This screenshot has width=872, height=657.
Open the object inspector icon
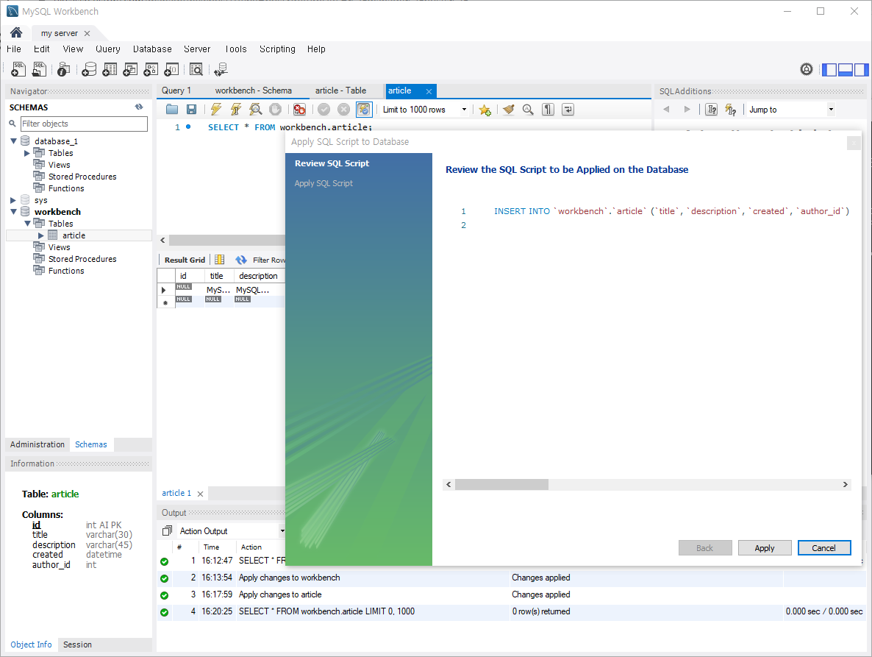pos(63,70)
